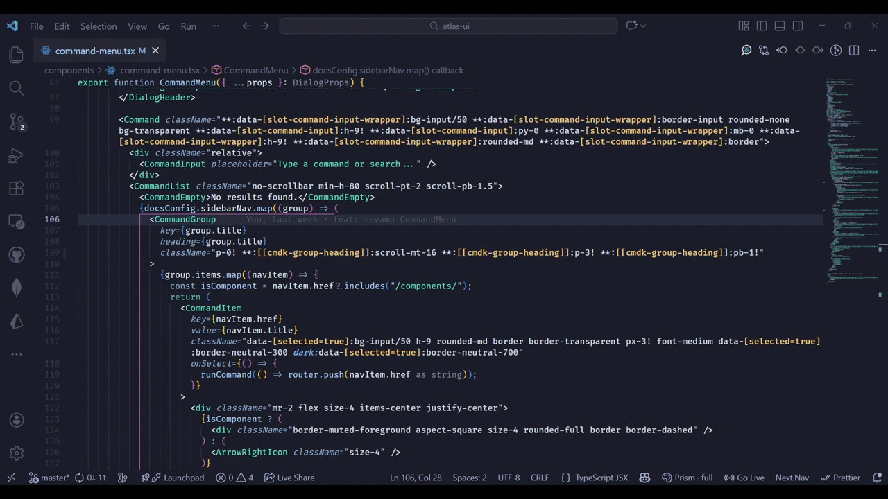This screenshot has height=499, width=888.
Task: Expand the chat dropdown arrow in title bar
Action: click(x=644, y=26)
